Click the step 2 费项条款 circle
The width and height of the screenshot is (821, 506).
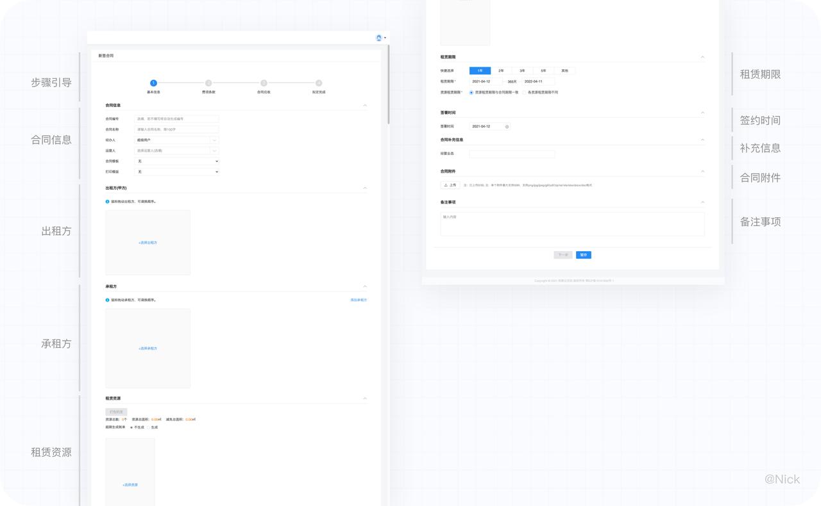coord(208,83)
